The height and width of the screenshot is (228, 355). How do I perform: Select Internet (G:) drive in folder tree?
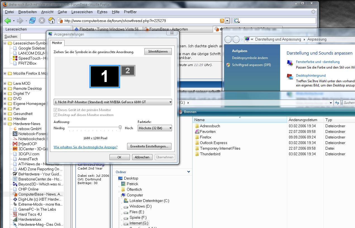136,223
